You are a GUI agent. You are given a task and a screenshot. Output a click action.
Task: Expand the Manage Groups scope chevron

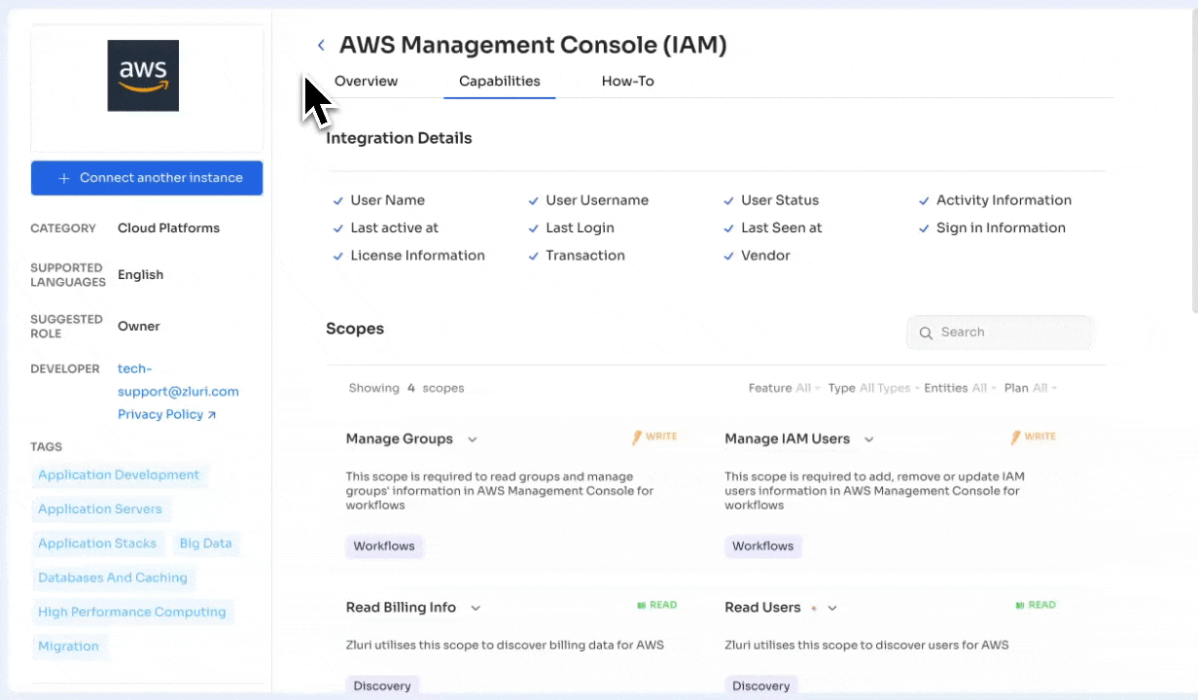tap(473, 439)
